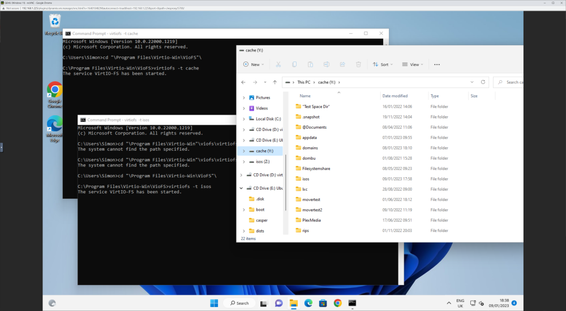Expand the Videos node in navigation pane

pyautogui.click(x=243, y=108)
